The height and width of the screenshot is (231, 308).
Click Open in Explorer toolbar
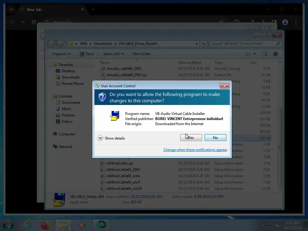[x=87, y=54]
